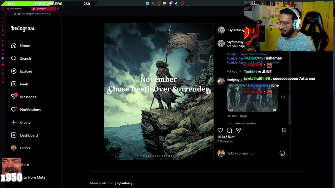Click the address bar URL
335x188 pixels.
36,14
